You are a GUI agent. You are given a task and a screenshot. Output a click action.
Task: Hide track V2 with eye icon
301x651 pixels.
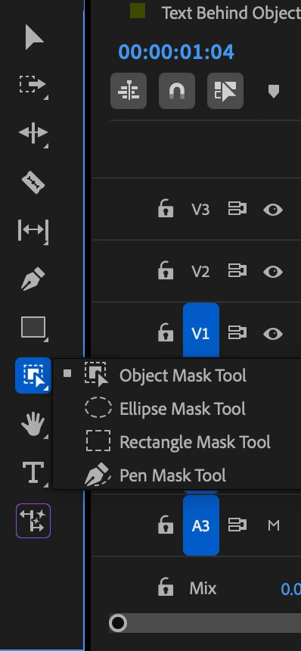(x=273, y=272)
